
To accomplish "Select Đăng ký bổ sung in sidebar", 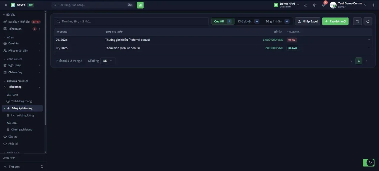I will (x=22, y=108).
